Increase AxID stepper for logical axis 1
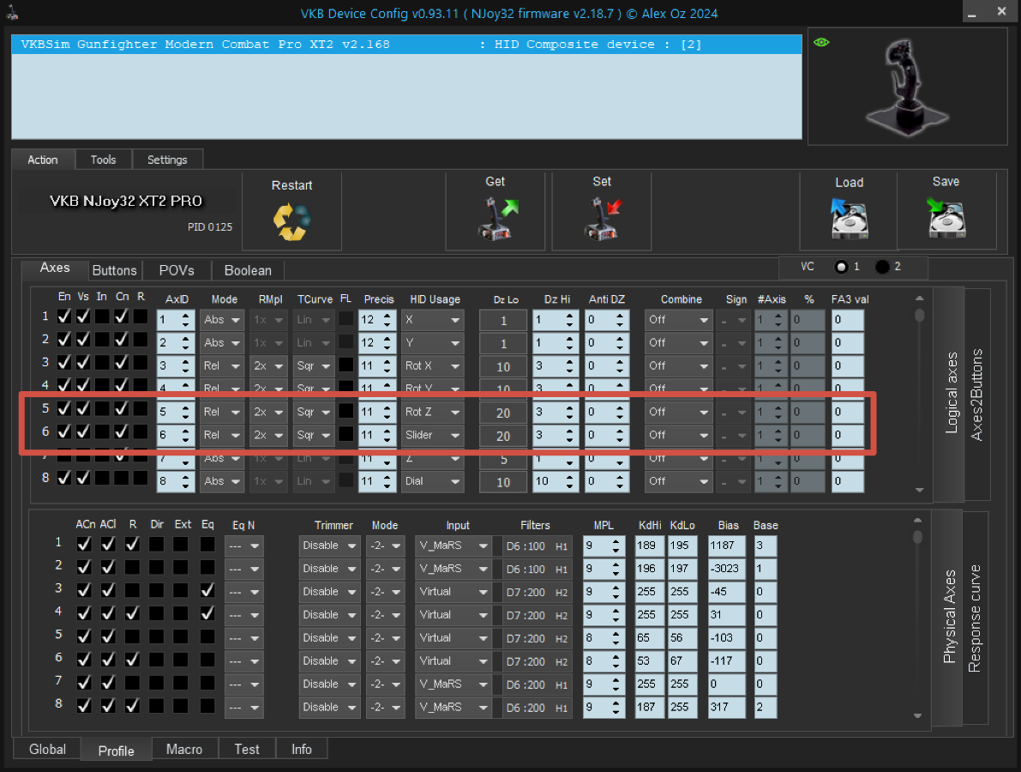1021x772 pixels. [x=186, y=316]
